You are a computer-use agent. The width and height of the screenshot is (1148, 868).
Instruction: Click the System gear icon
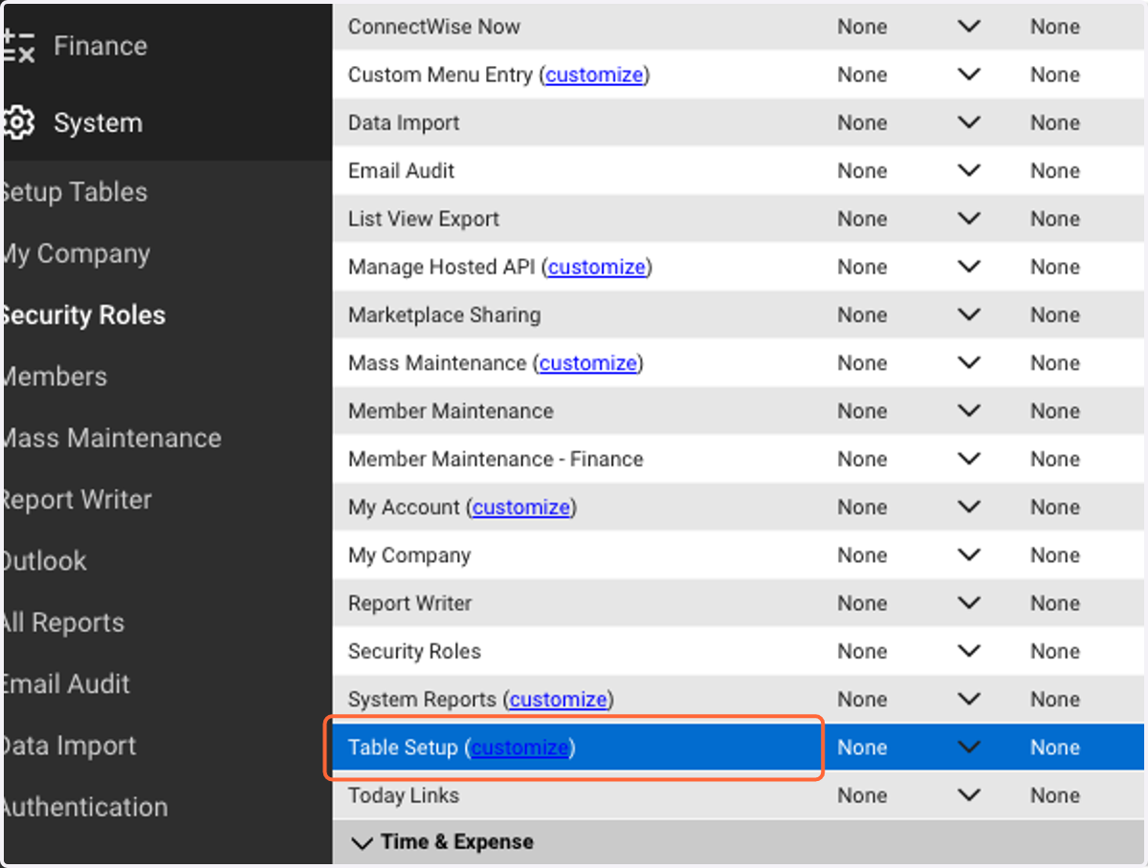(x=18, y=122)
